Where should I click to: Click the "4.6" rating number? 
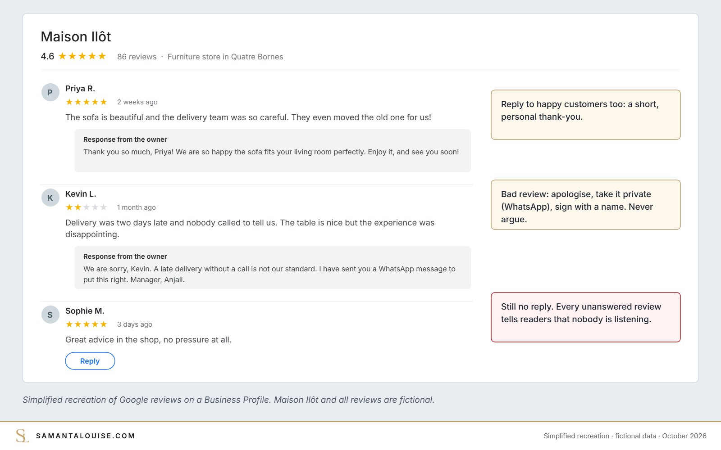tap(47, 56)
